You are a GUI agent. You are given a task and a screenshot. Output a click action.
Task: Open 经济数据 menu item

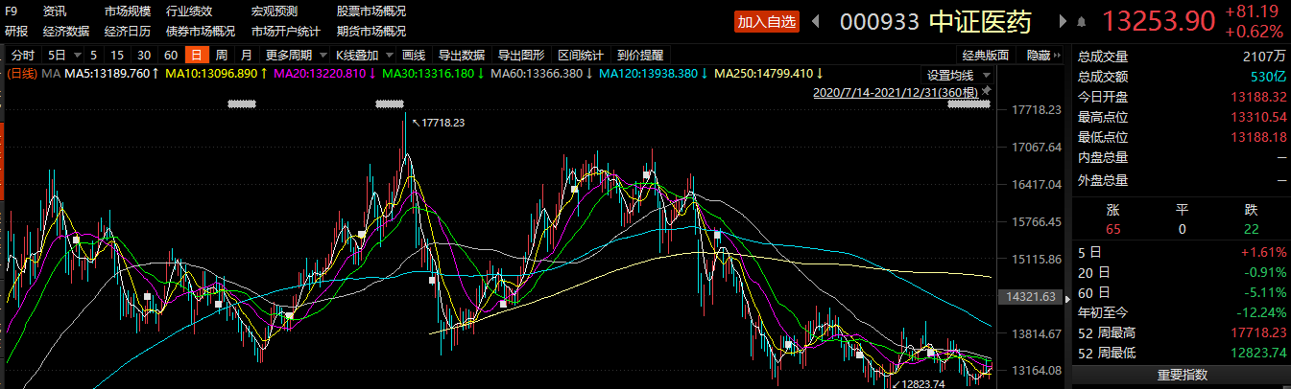pyautogui.click(x=66, y=31)
